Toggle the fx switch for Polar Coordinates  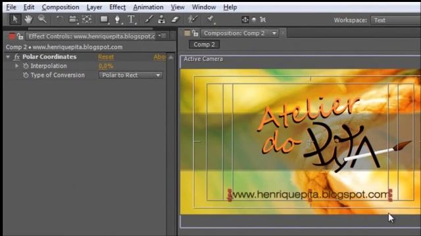coord(17,57)
